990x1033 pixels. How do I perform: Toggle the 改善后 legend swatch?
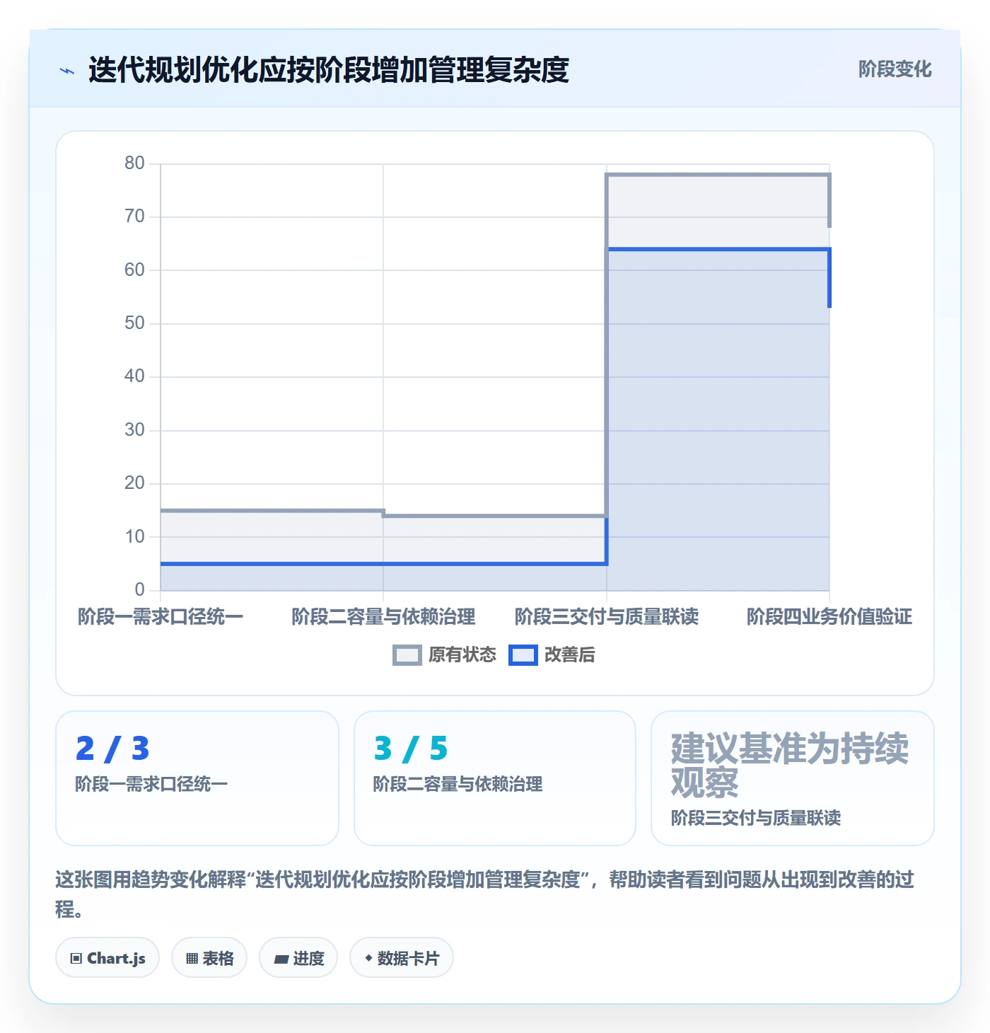point(523,655)
